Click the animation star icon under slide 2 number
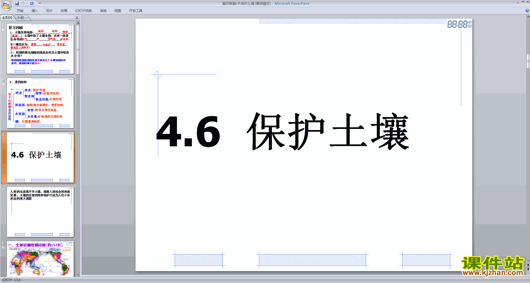The image size is (530, 283). [x=3, y=84]
